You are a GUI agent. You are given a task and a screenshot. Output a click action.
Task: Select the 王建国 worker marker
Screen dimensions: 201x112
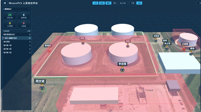pos(184,48)
